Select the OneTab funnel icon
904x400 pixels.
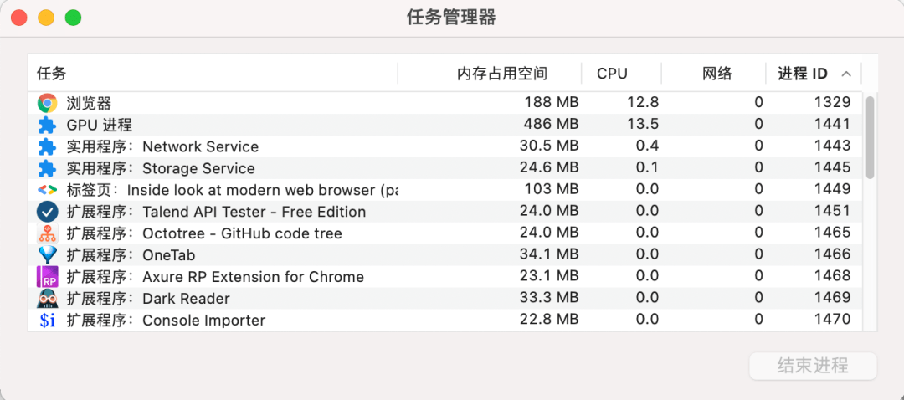pyautogui.click(x=47, y=254)
